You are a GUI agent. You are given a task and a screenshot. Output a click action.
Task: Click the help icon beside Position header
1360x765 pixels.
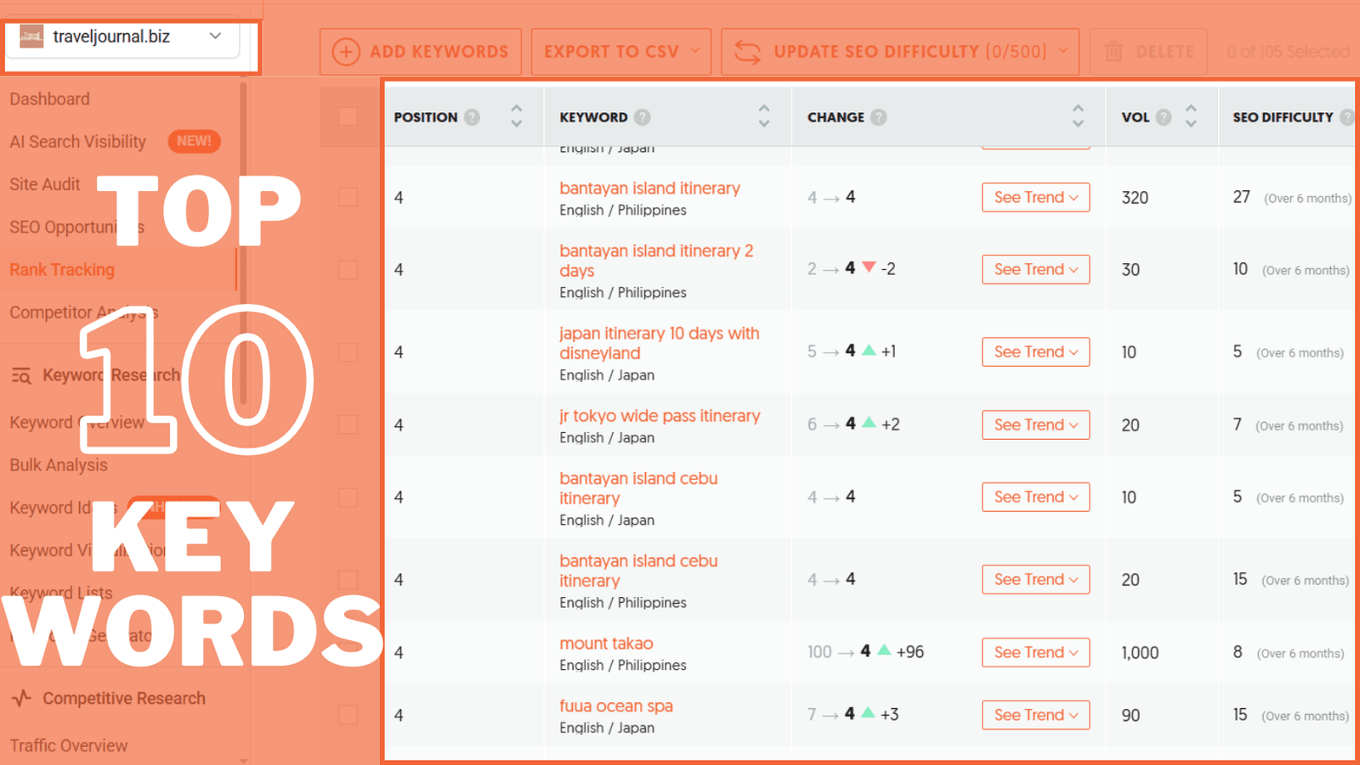click(x=472, y=117)
